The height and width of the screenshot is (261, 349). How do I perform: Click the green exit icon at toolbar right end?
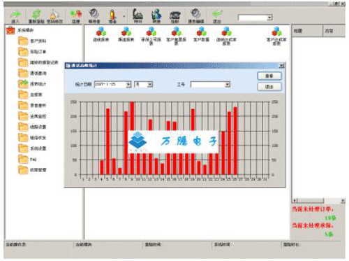point(217,15)
